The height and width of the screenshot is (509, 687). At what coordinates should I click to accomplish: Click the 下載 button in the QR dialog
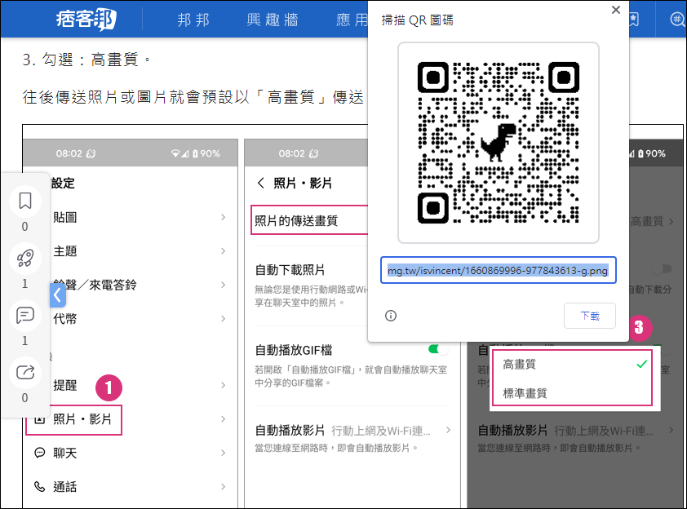[x=589, y=316]
